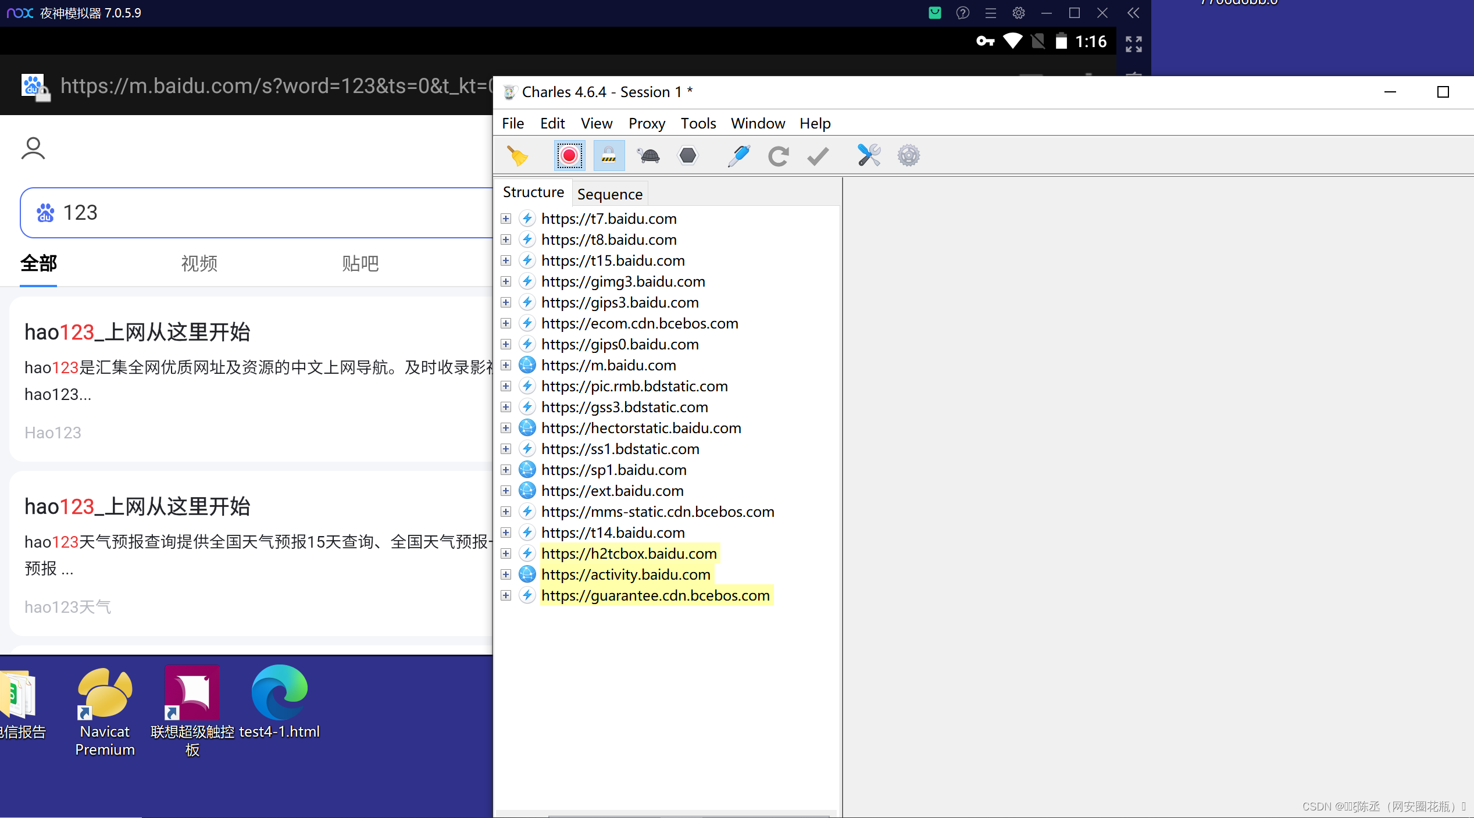
Task: Click the Baidu paw site icon in address bar
Action: 34,86
